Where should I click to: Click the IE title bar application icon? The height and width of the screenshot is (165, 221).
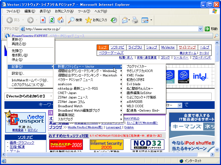(4, 4)
